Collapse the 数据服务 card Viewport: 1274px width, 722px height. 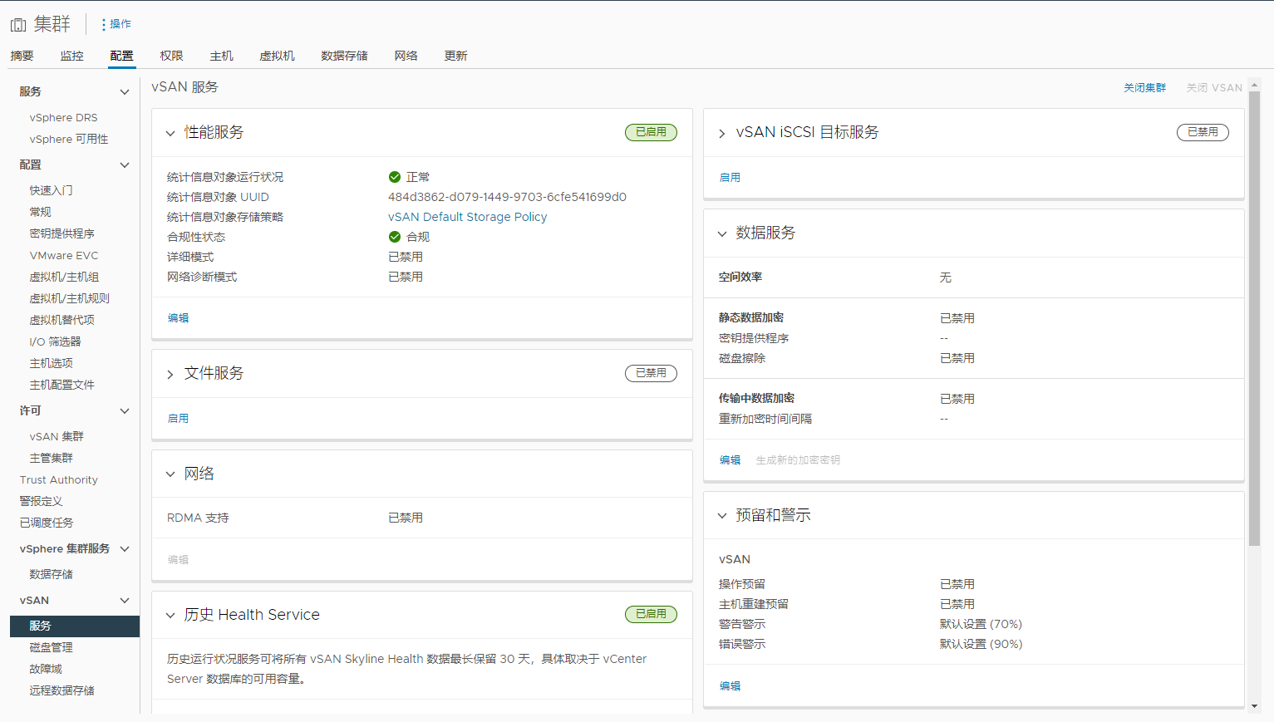[x=722, y=233]
